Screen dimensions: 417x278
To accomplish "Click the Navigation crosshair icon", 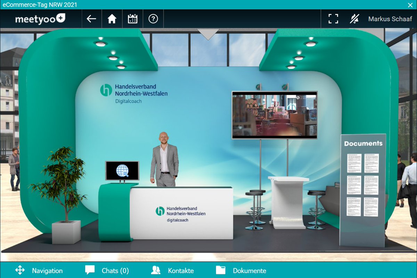I will pos(20,270).
